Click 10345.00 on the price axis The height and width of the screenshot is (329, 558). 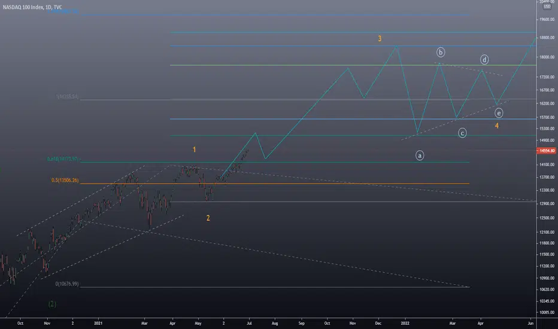547,301
